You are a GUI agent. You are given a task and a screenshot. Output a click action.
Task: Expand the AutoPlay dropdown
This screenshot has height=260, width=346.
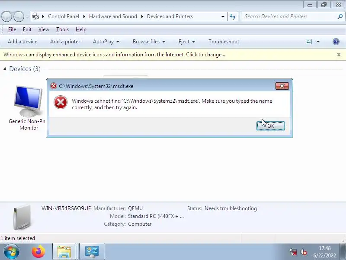click(106, 42)
